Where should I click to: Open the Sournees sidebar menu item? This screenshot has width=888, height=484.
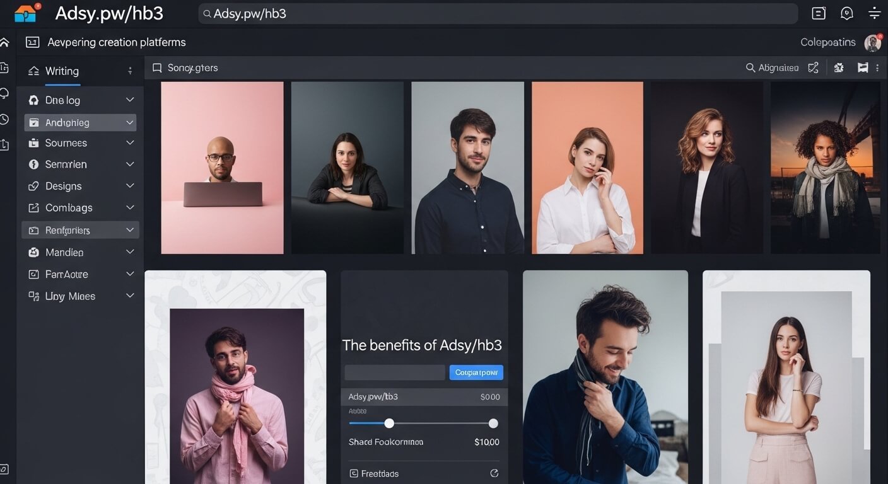coord(66,143)
